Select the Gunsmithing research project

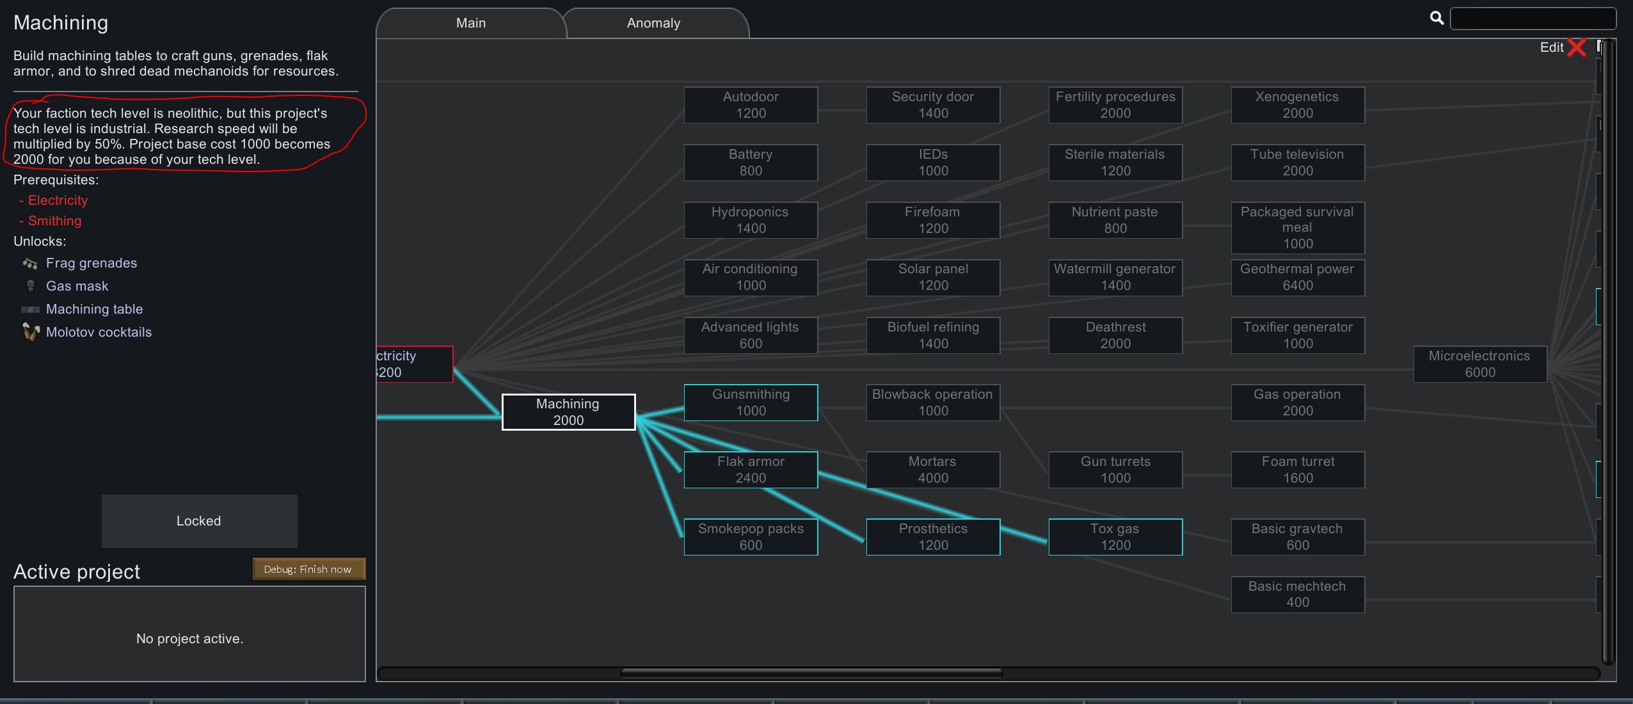click(751, 403)
